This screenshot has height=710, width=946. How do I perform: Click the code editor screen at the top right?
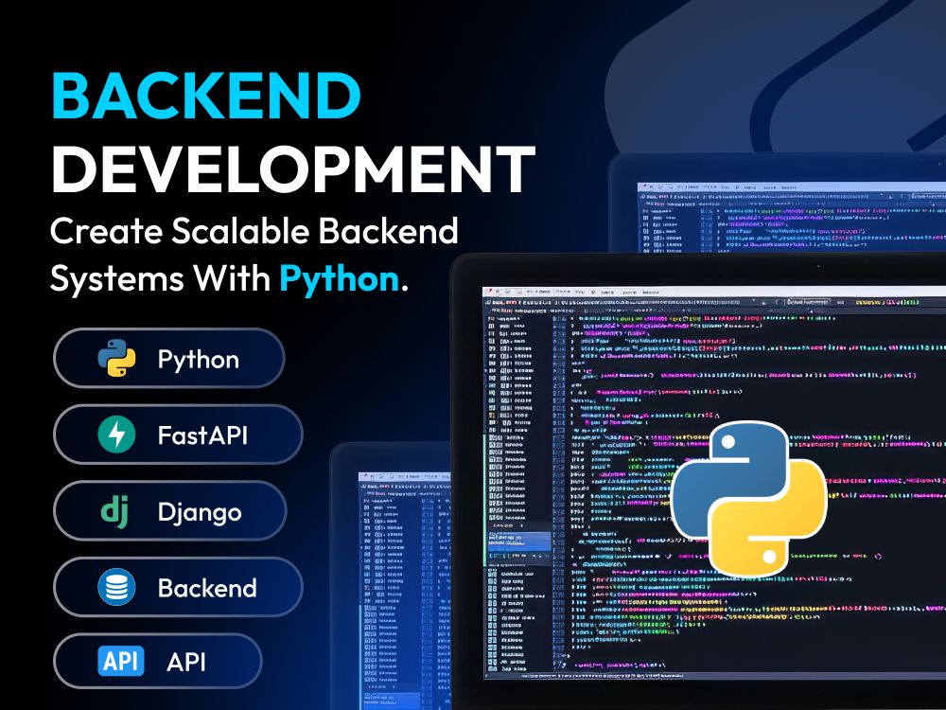coord(792,218)
